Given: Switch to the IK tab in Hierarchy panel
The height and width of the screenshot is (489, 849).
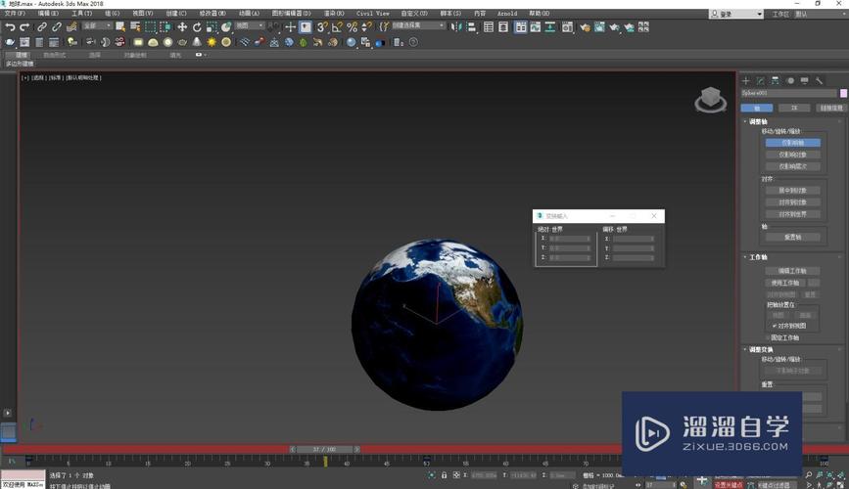Looking at the screenshot, I should point(794,109).
